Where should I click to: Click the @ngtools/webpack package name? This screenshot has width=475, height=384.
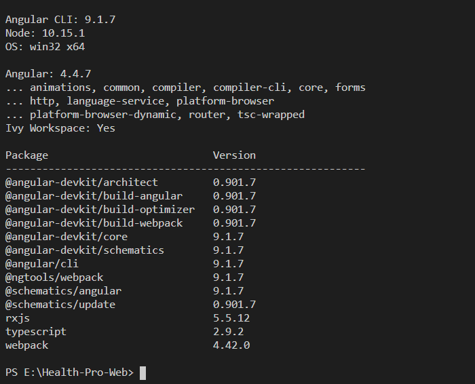(x=54, y=277)
